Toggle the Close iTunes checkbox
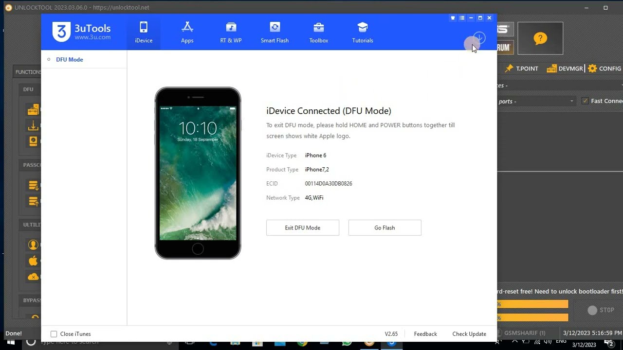 pyautogui.click(x=54, y=334)
